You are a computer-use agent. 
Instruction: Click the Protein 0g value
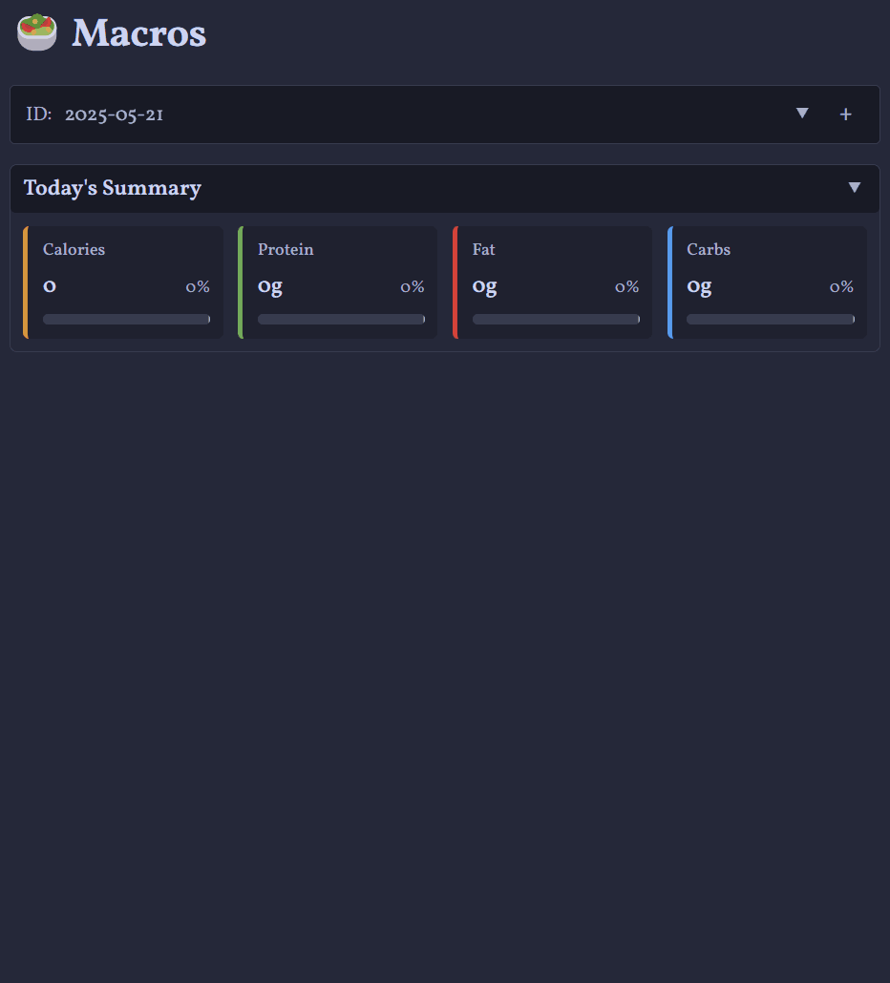(x=269, y=287)
